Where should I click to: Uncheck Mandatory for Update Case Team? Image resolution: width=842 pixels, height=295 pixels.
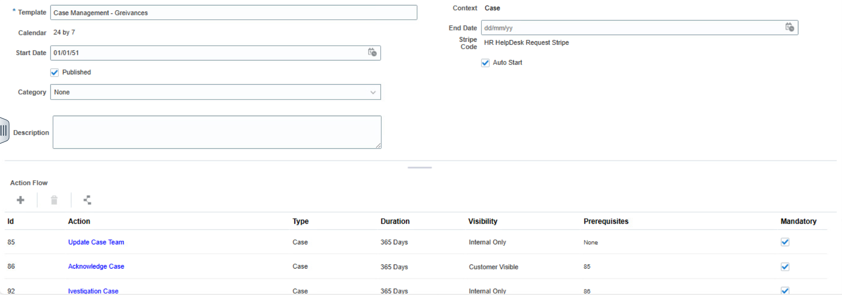[785, 242]
